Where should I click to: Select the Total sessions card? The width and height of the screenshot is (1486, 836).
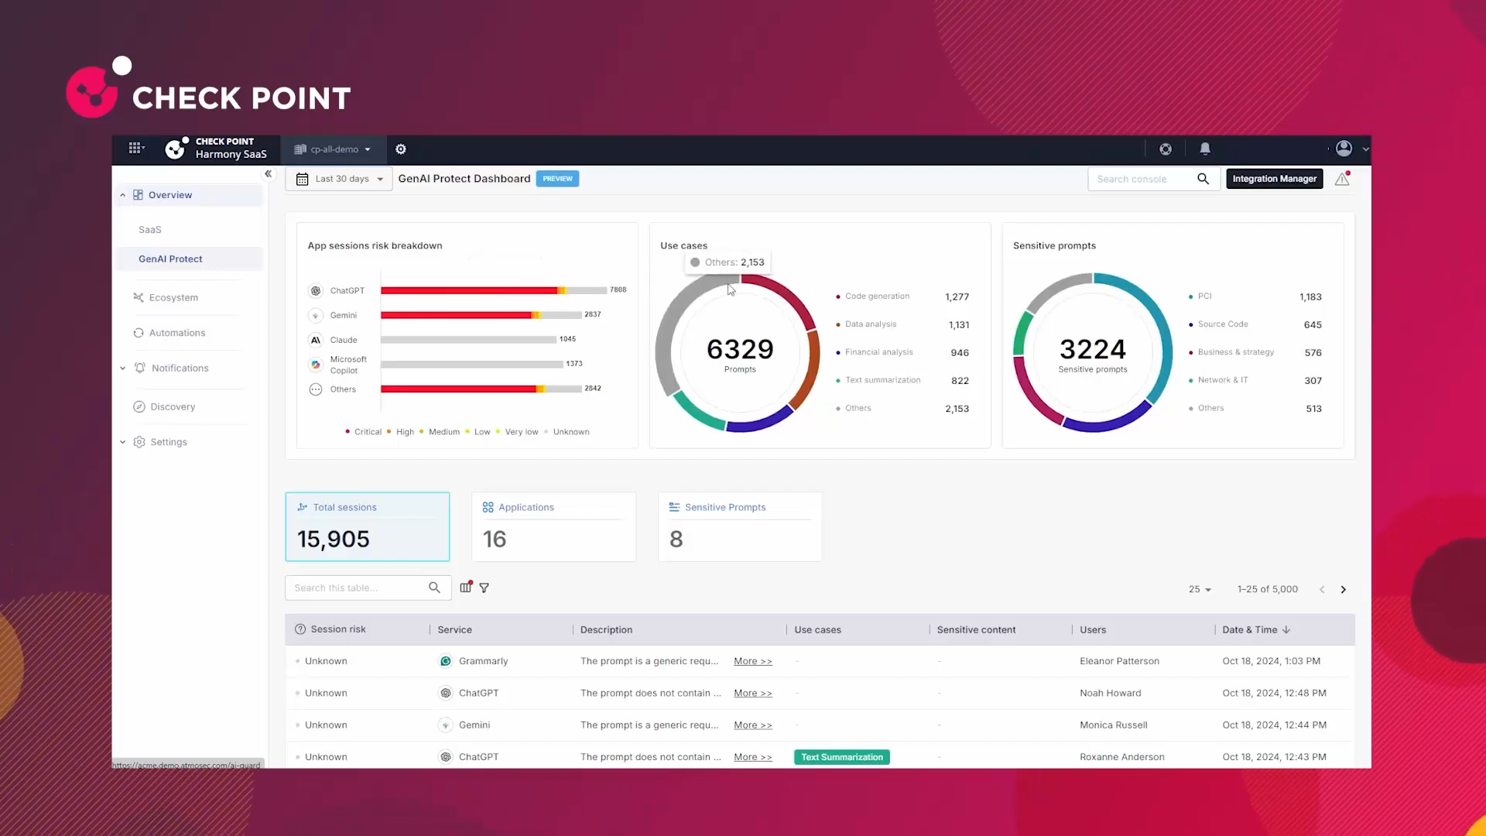pos(368,526)
